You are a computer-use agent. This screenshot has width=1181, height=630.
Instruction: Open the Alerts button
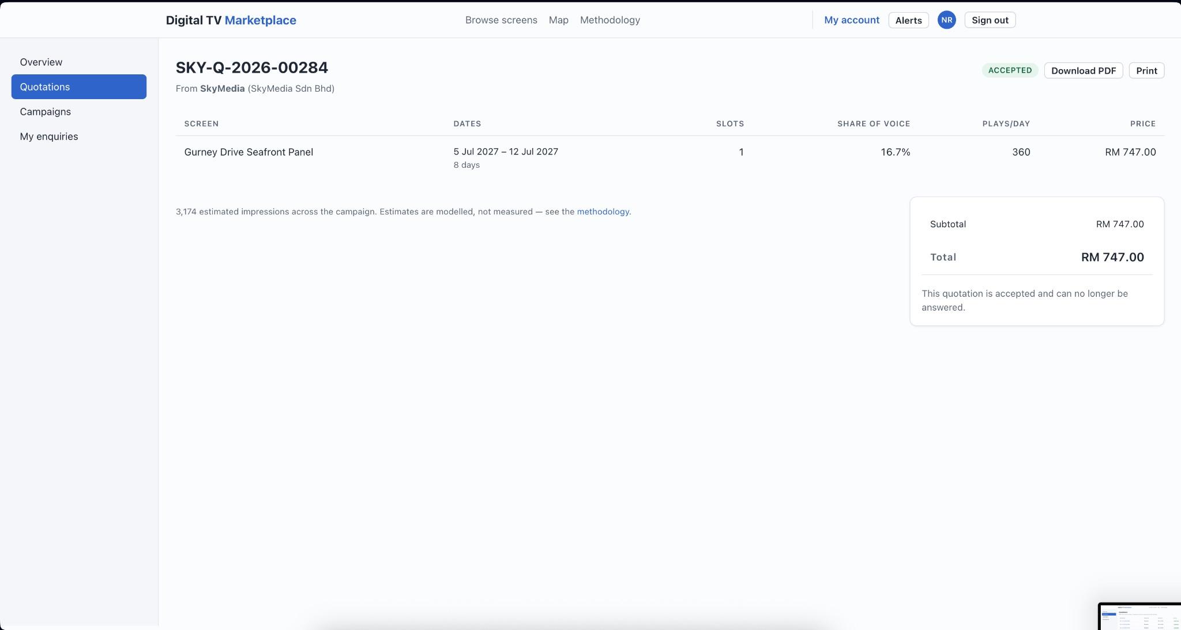pos(908,20)
